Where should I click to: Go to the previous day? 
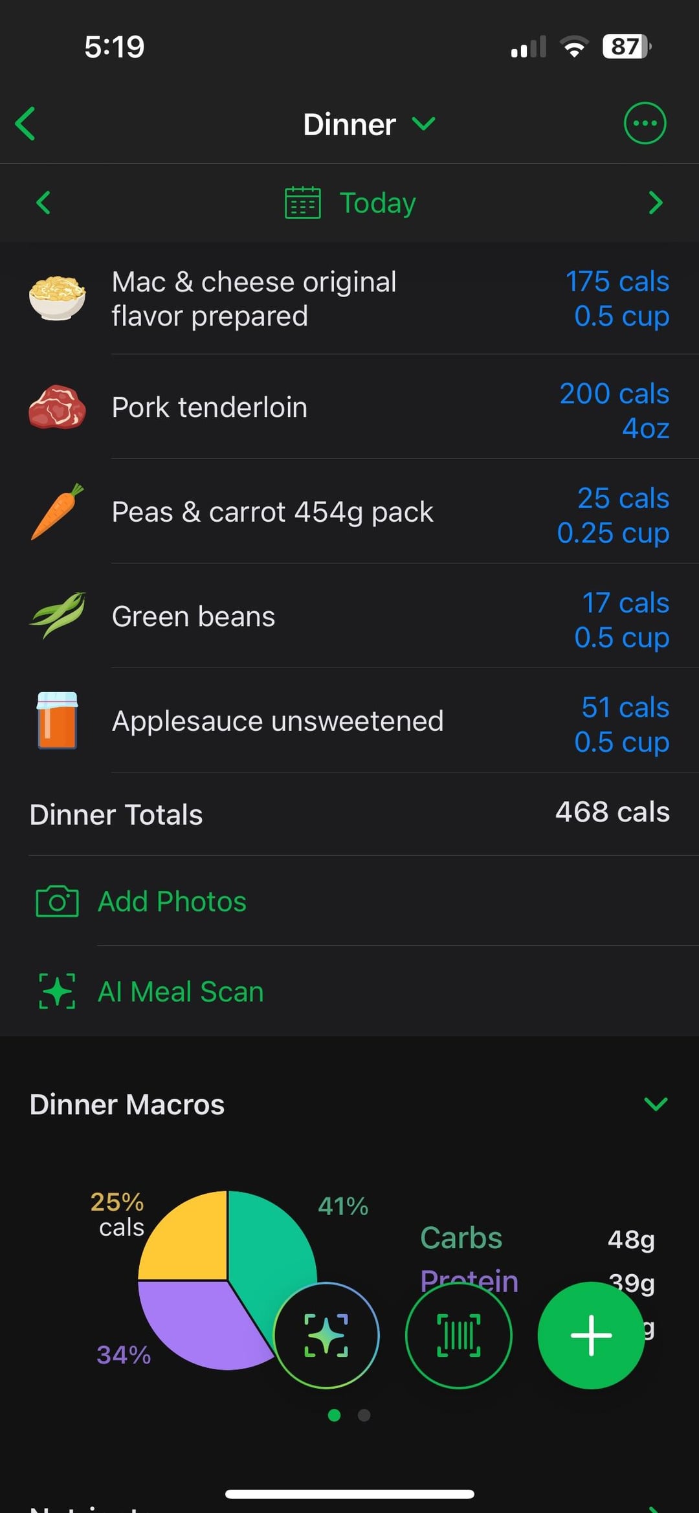(43, 203)
